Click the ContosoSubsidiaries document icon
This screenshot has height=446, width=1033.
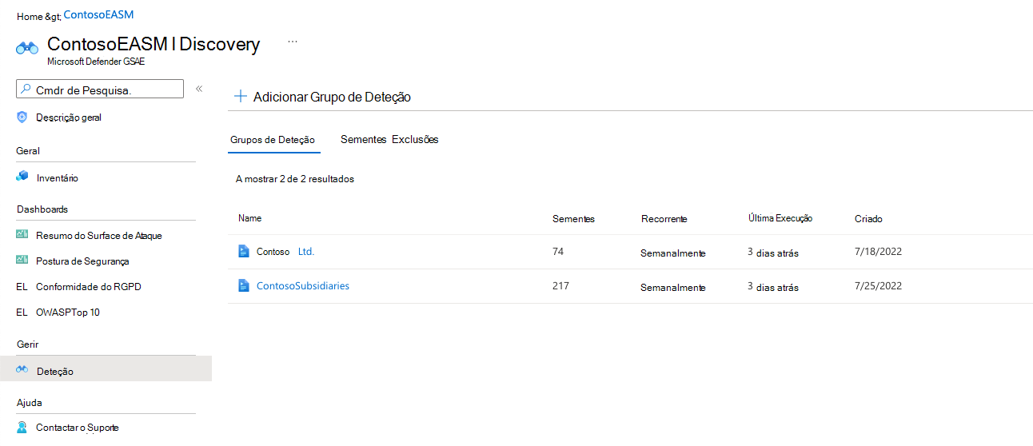(244, 286)
